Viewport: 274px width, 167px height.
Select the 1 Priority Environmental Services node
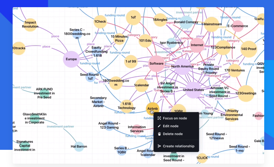pos(232,115)
